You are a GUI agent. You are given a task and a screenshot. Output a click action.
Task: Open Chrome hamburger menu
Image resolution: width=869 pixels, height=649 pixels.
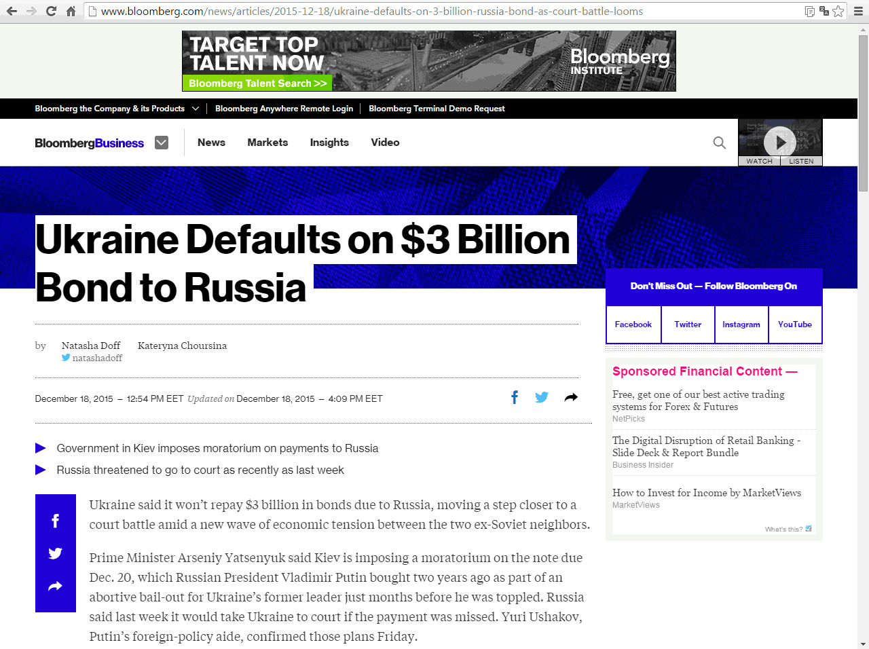coord(858,11)
